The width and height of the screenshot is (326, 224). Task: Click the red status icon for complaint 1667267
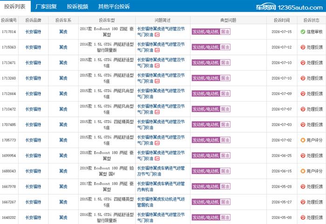pos(303,202)
